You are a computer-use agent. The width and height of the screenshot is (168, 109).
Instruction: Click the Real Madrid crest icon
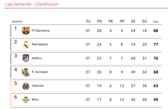(26, 45)
